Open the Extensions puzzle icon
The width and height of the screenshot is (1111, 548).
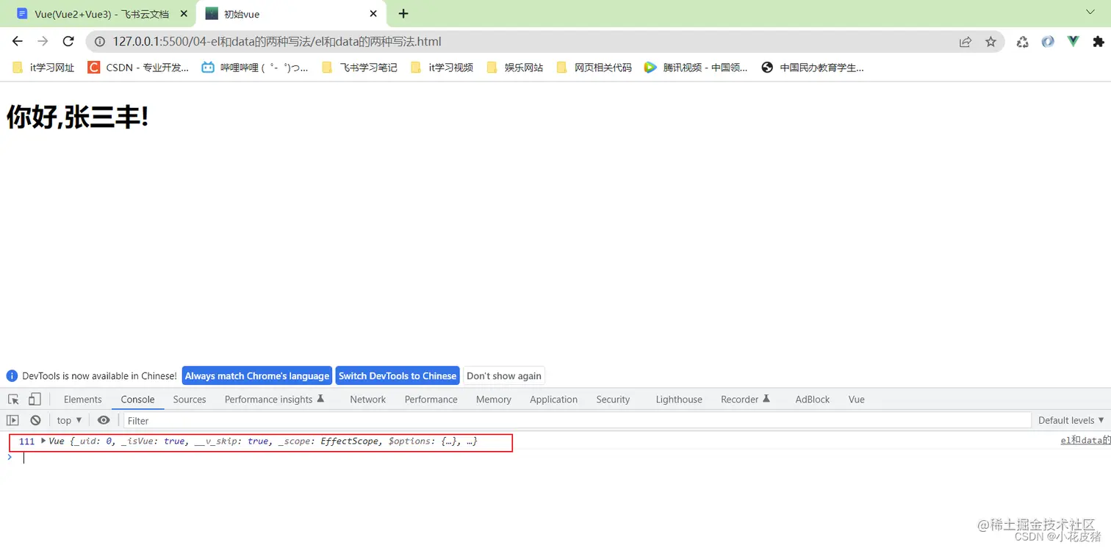pyautogui.click(x=1099, y=42)
